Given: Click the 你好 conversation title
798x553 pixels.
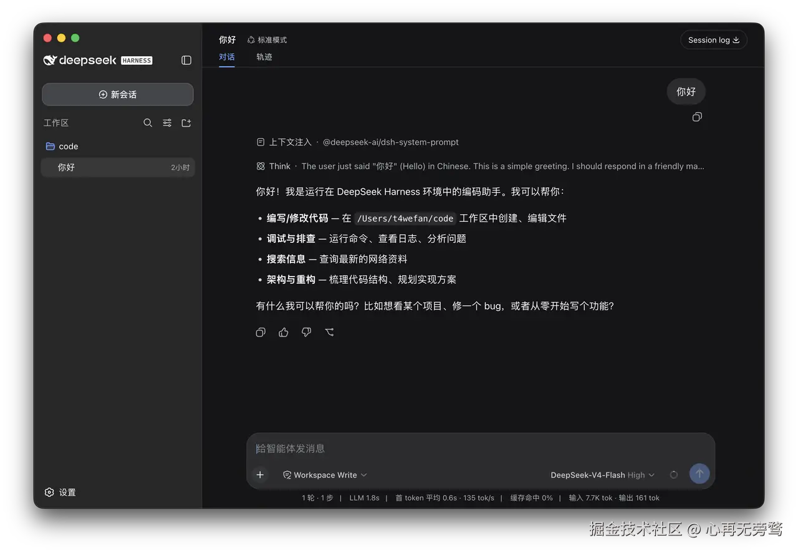Looking at the screenshot, I should (x=228, y=40).
